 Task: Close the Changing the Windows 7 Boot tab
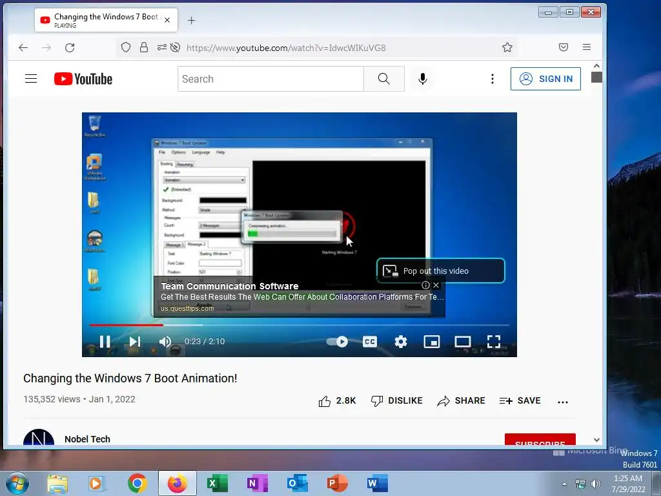(167, 20)
